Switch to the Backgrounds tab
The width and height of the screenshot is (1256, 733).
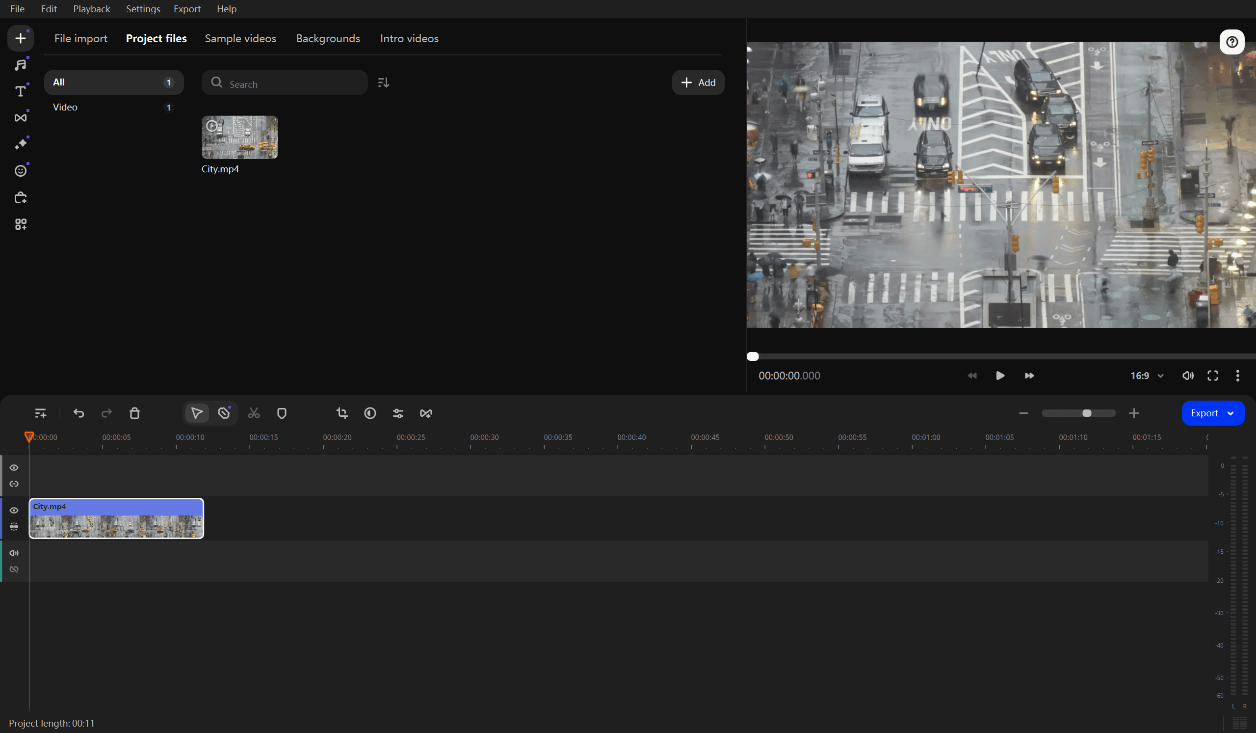click(x=328, y=38)
